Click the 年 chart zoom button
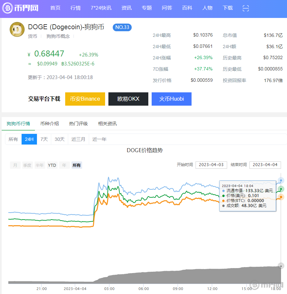The width and height of the screenshot is (287, 294). (65, 165)
